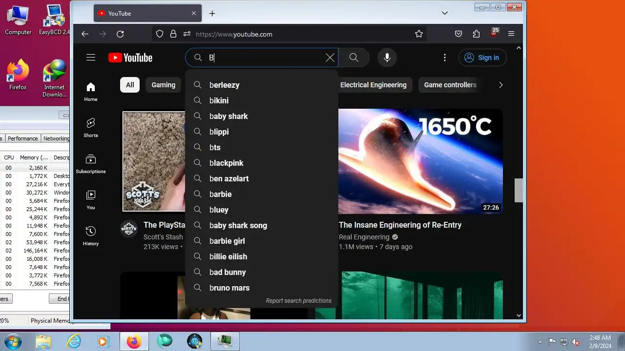
Task: Choose suggestion 'baby shark song'
Action: point(262,225)
